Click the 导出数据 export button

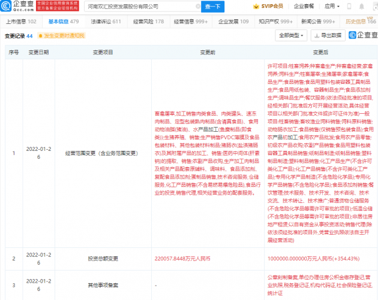point(328,35)
